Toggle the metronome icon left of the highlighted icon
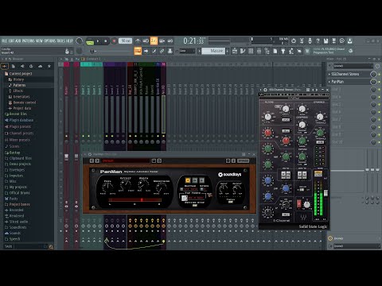 pos(138,41)
